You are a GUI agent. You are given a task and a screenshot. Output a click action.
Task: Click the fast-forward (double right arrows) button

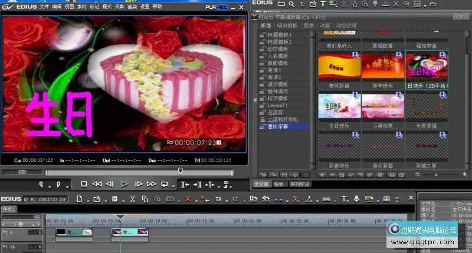152,184
